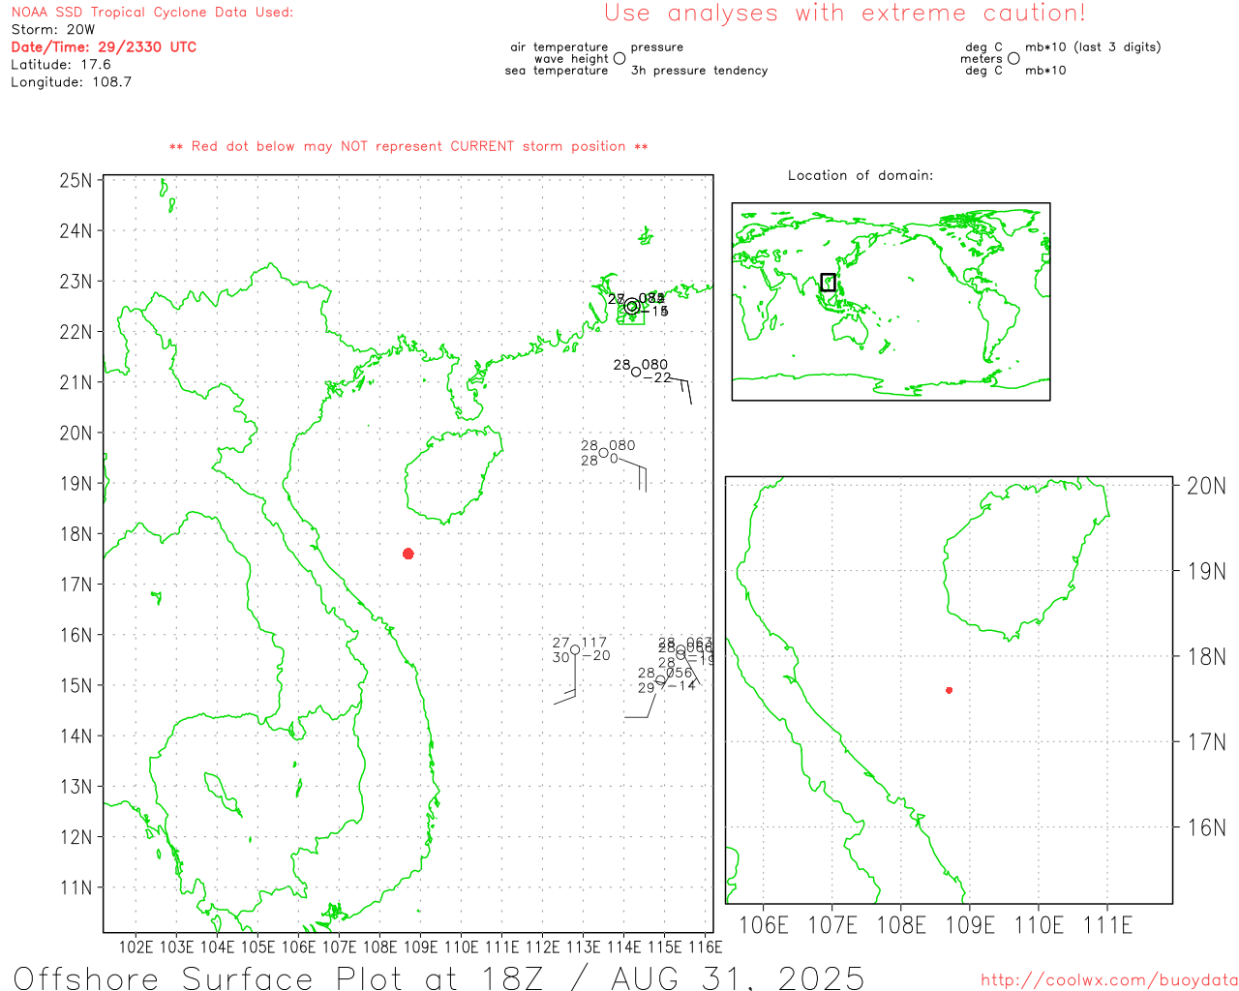Image resolution: width=1239 pixels, height=991 pixels.
Task: Click the 'meters' unit label
Action: (982, 59)
